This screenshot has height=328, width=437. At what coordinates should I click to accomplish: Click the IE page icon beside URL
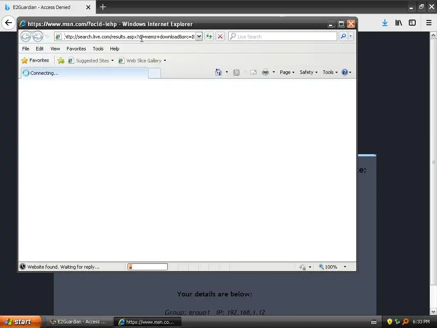click(x=58, y=37)
